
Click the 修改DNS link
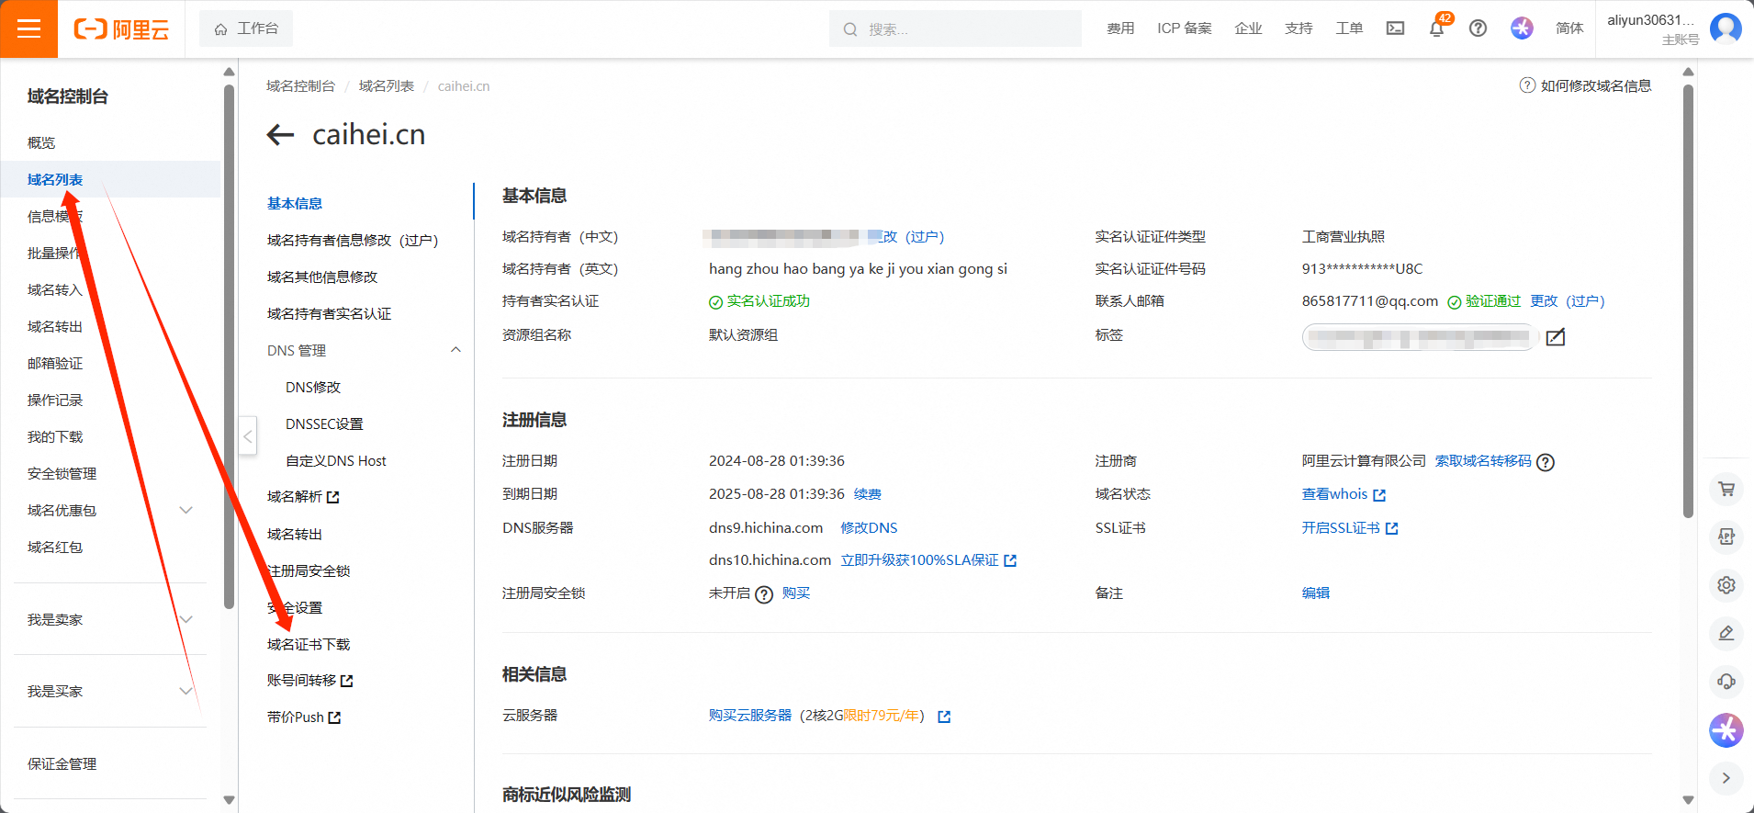(869, 527)
